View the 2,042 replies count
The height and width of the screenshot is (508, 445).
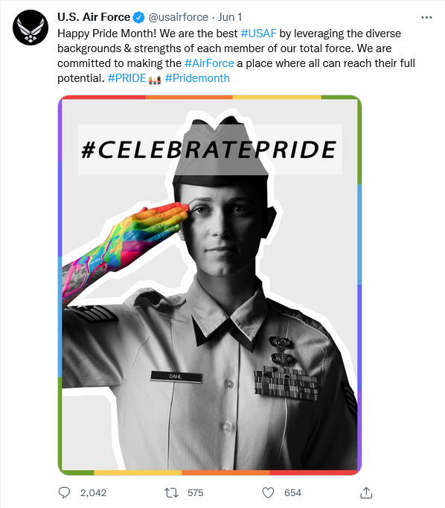coord(93,493)
